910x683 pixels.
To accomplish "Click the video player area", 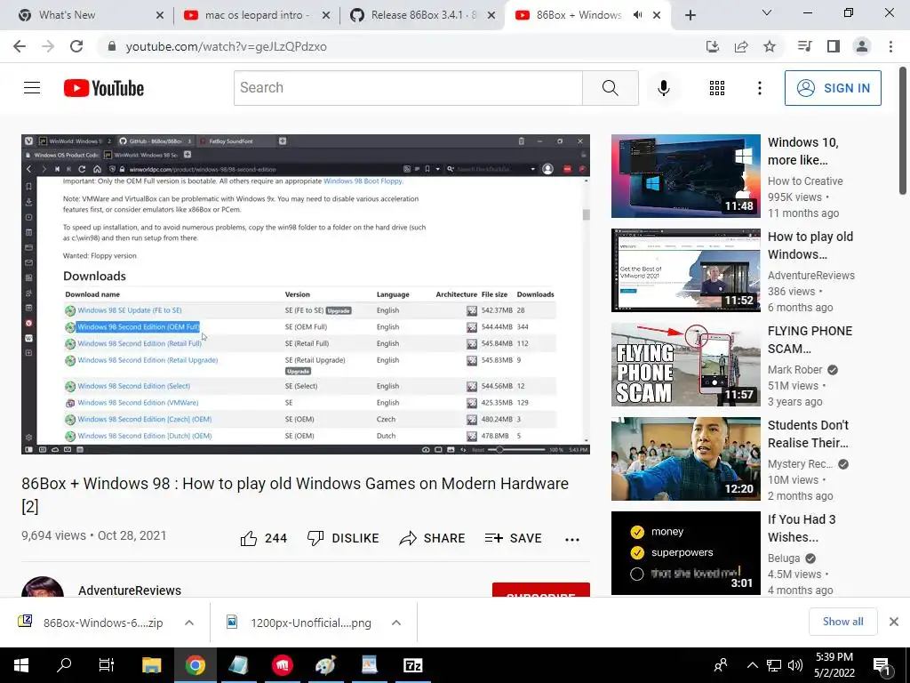I will point(306,293).
